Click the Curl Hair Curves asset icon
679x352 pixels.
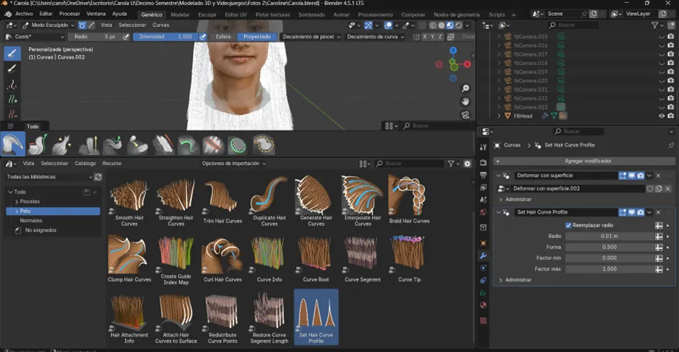click(x=222, y=254)
